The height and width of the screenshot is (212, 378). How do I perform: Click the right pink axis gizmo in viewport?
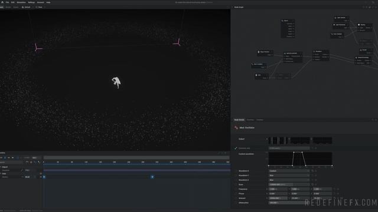177,42
